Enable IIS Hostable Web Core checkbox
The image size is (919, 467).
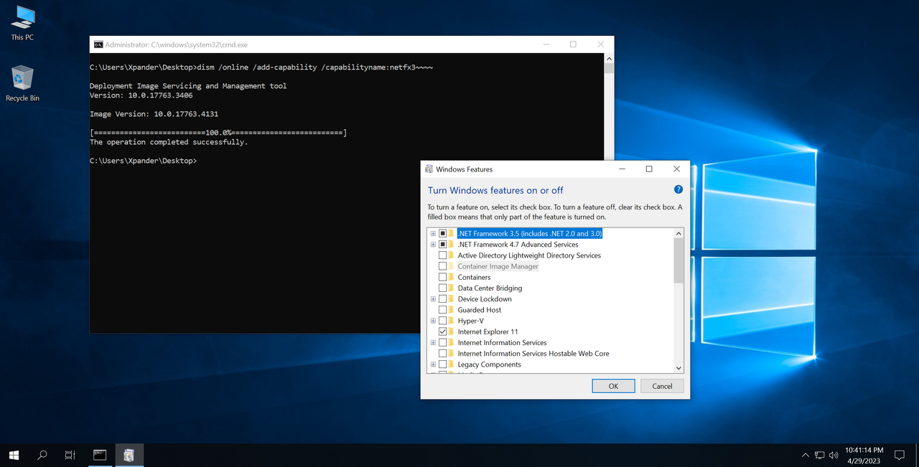point(442,354)
